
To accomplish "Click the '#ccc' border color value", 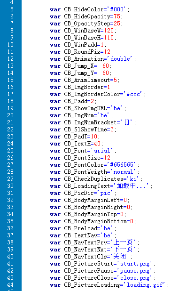I will 133,94.
